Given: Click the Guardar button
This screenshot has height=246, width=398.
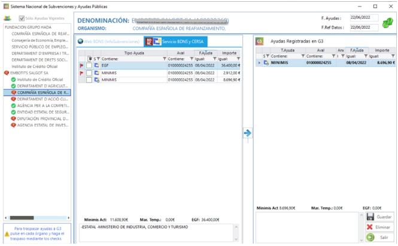Looking at the screenshot, I should pos(379,217).
